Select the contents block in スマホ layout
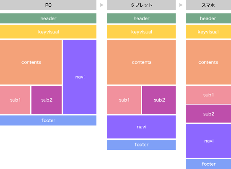This screenshot has width=231, height=169. click(x=208, y=62)
